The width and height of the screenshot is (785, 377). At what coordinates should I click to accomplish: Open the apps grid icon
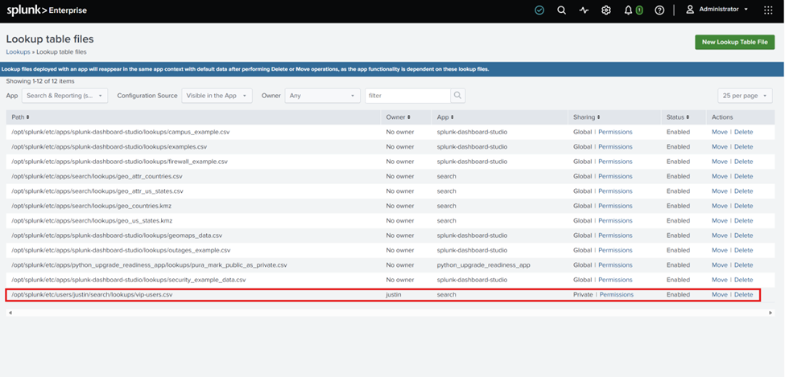tap(768, 10)
